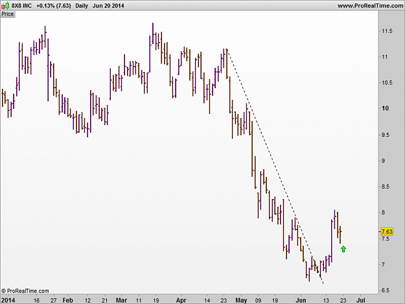
Task: Click the 21 date tick in February
Action: (104, 300)
